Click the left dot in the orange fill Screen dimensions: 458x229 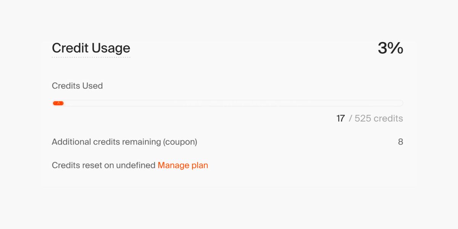(x=55, y=103)
